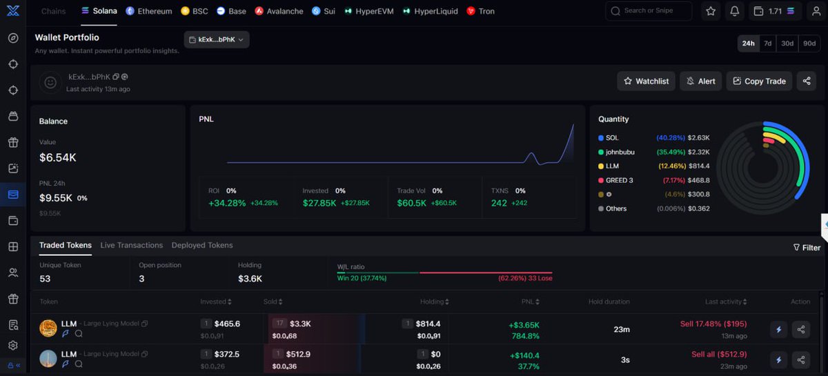Click the first LLM token thumbnail
828x376 pixels.
click(48, 328)
